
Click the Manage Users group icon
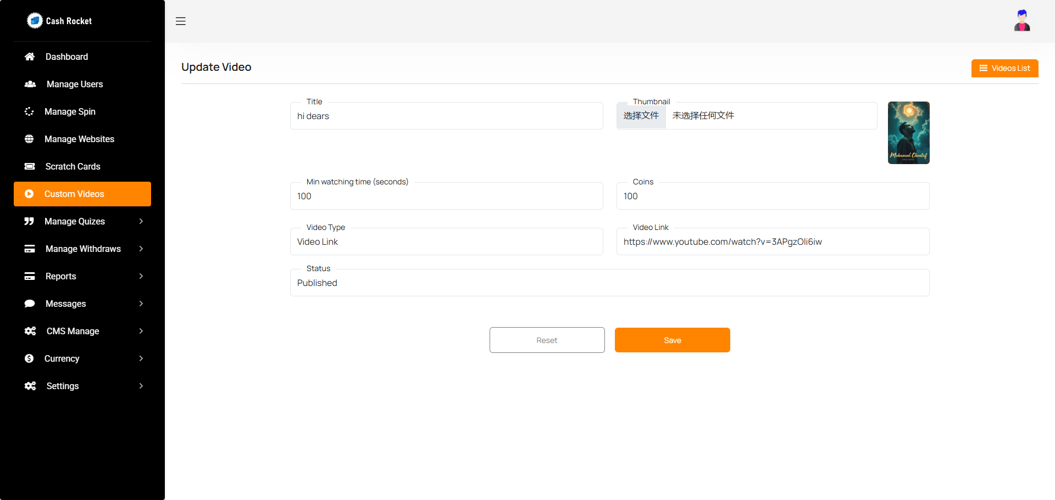[30, 84]
